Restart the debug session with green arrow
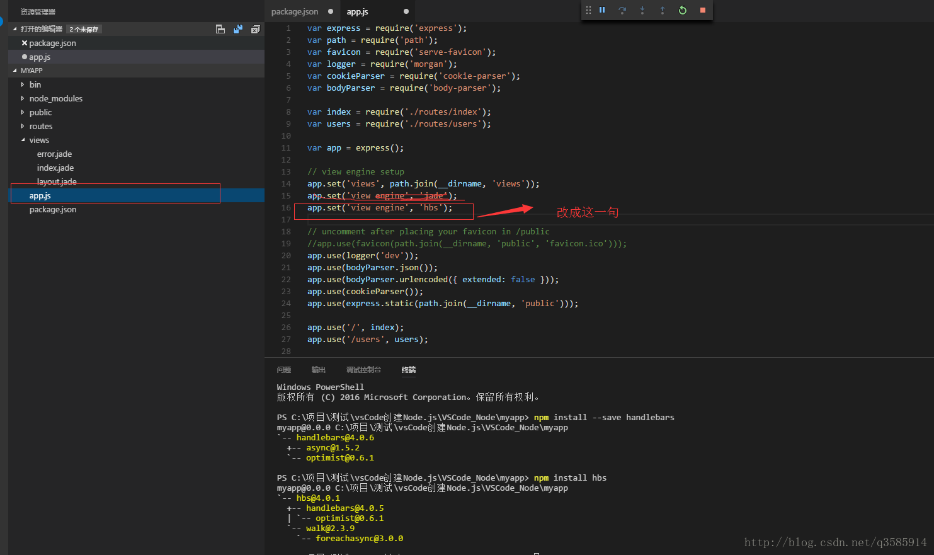The image size is (934, 555). [x=683, y=10]
